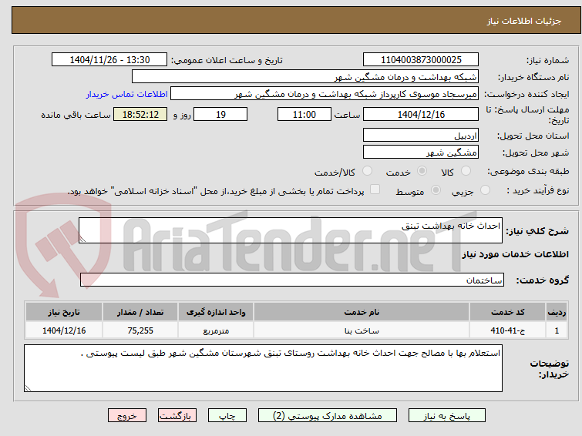Open اطلاعات تماس خریدار link
The image size is (582, 436).
pyautogui.click(x=127, y=94)
